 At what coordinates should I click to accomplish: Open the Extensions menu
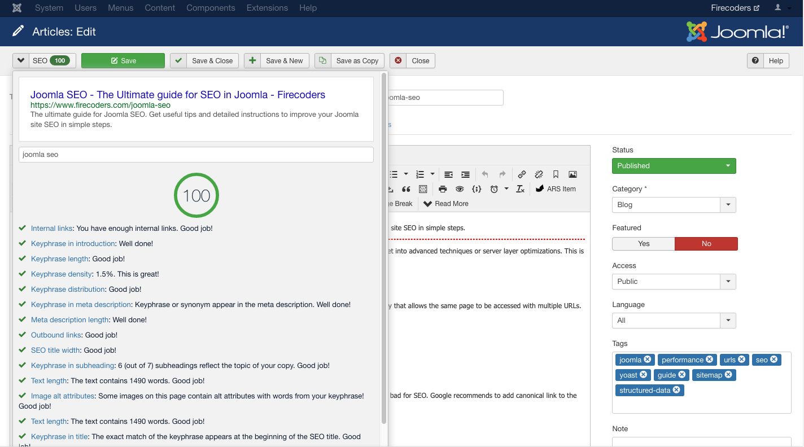click(268, 8)
